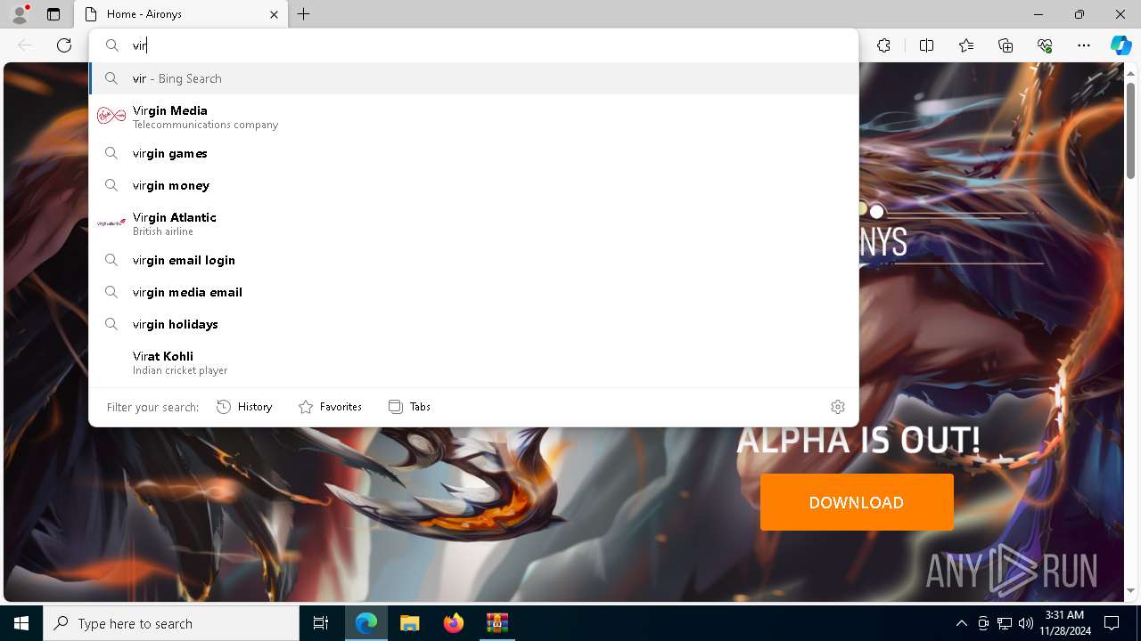
Task: Click the page vertical scrollbar thumb
Action: click(x=1130, y=129)
